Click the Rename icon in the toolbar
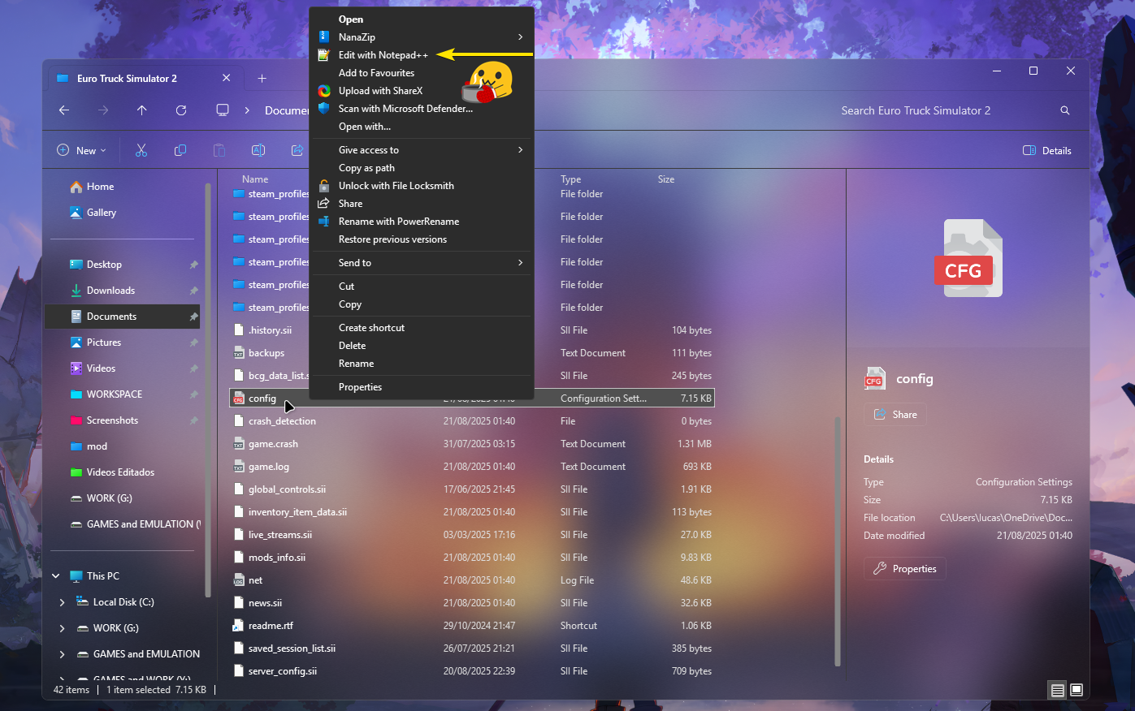This screenshot has height=711, width=1135. click(x=258, y=150)
